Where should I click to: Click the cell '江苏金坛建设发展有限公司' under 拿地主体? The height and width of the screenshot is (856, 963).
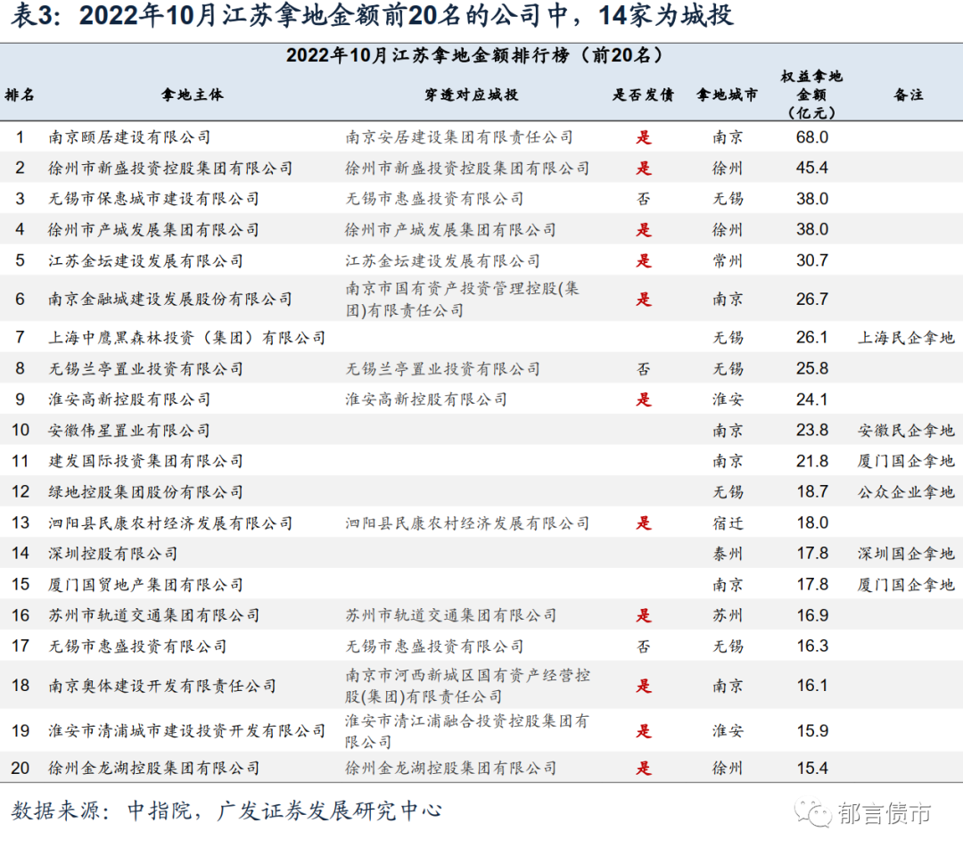(146, 261)
